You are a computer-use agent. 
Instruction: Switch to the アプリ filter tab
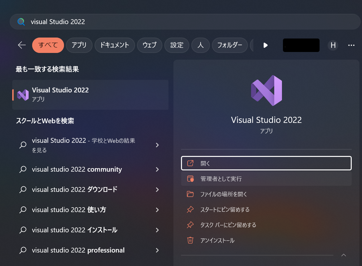(x=79, y=45)
